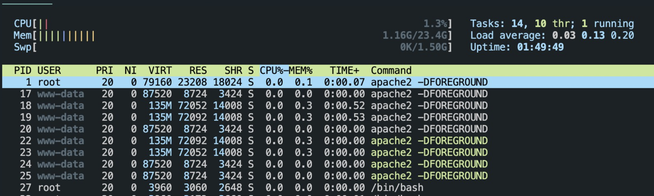Click RES value 23208 for PID 1
The width and height of the screenshot is (654, 196).
click(x=192, y=82)
